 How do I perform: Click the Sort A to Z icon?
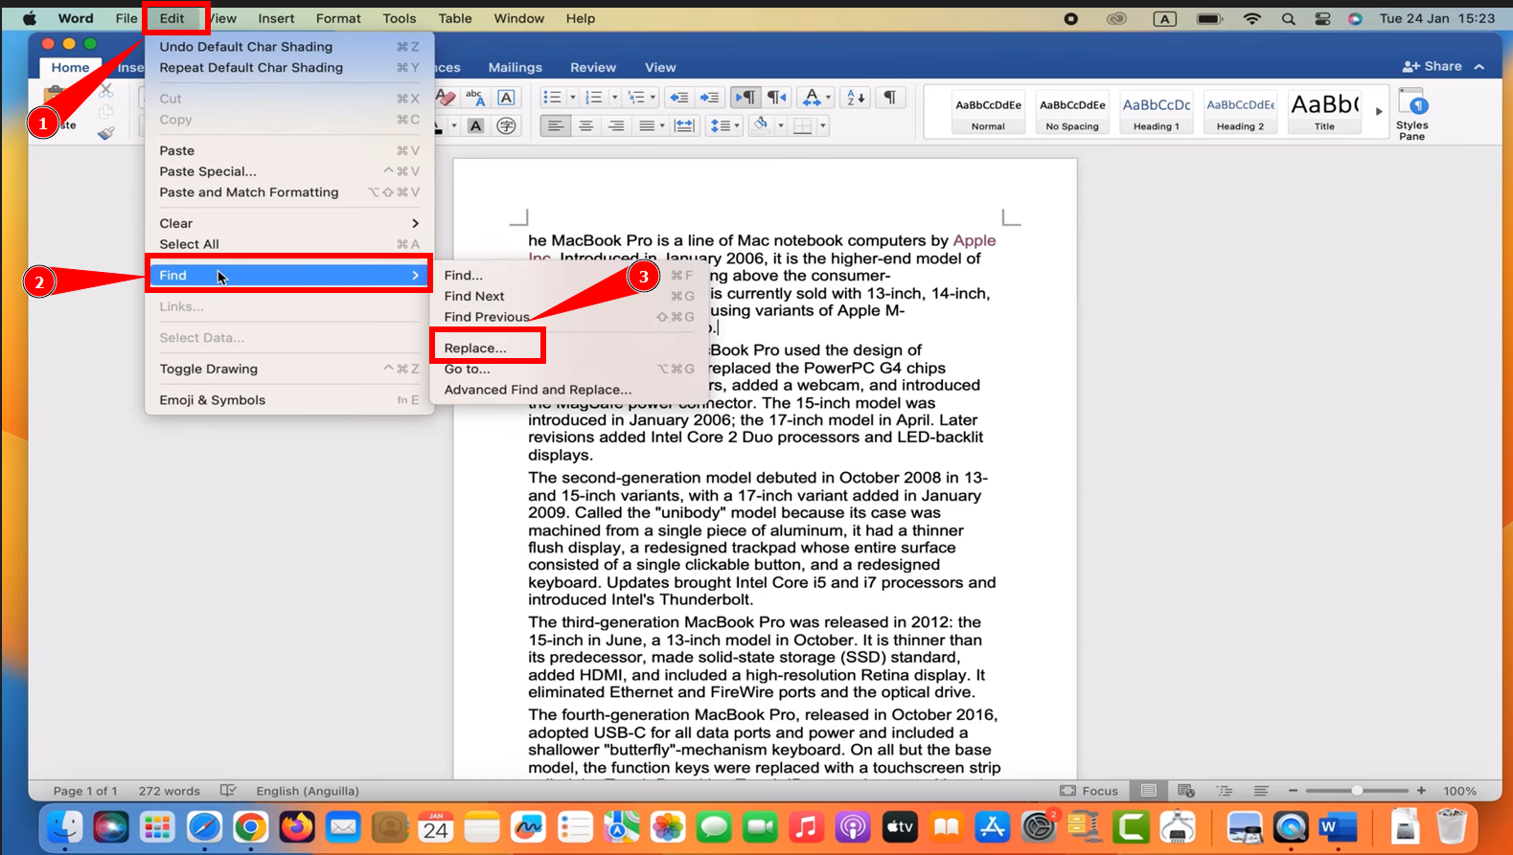pyautogui.click(x=855, y=98)
